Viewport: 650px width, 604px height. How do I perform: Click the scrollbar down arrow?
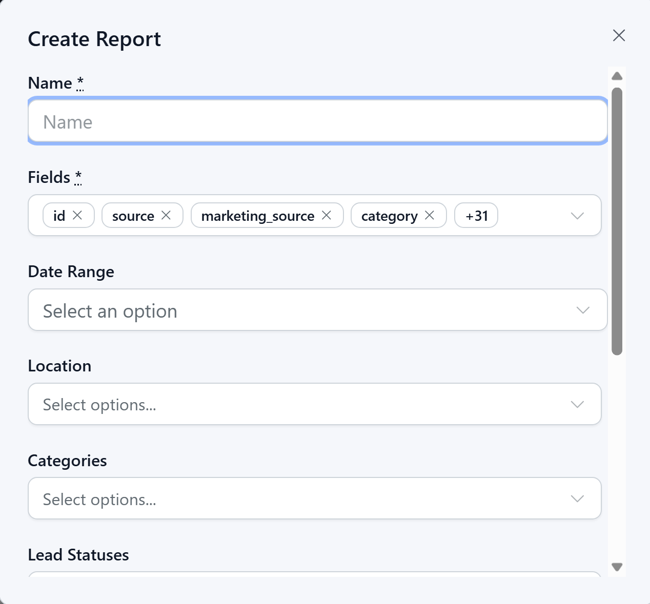pyautogui.click(x=617, y=567)
